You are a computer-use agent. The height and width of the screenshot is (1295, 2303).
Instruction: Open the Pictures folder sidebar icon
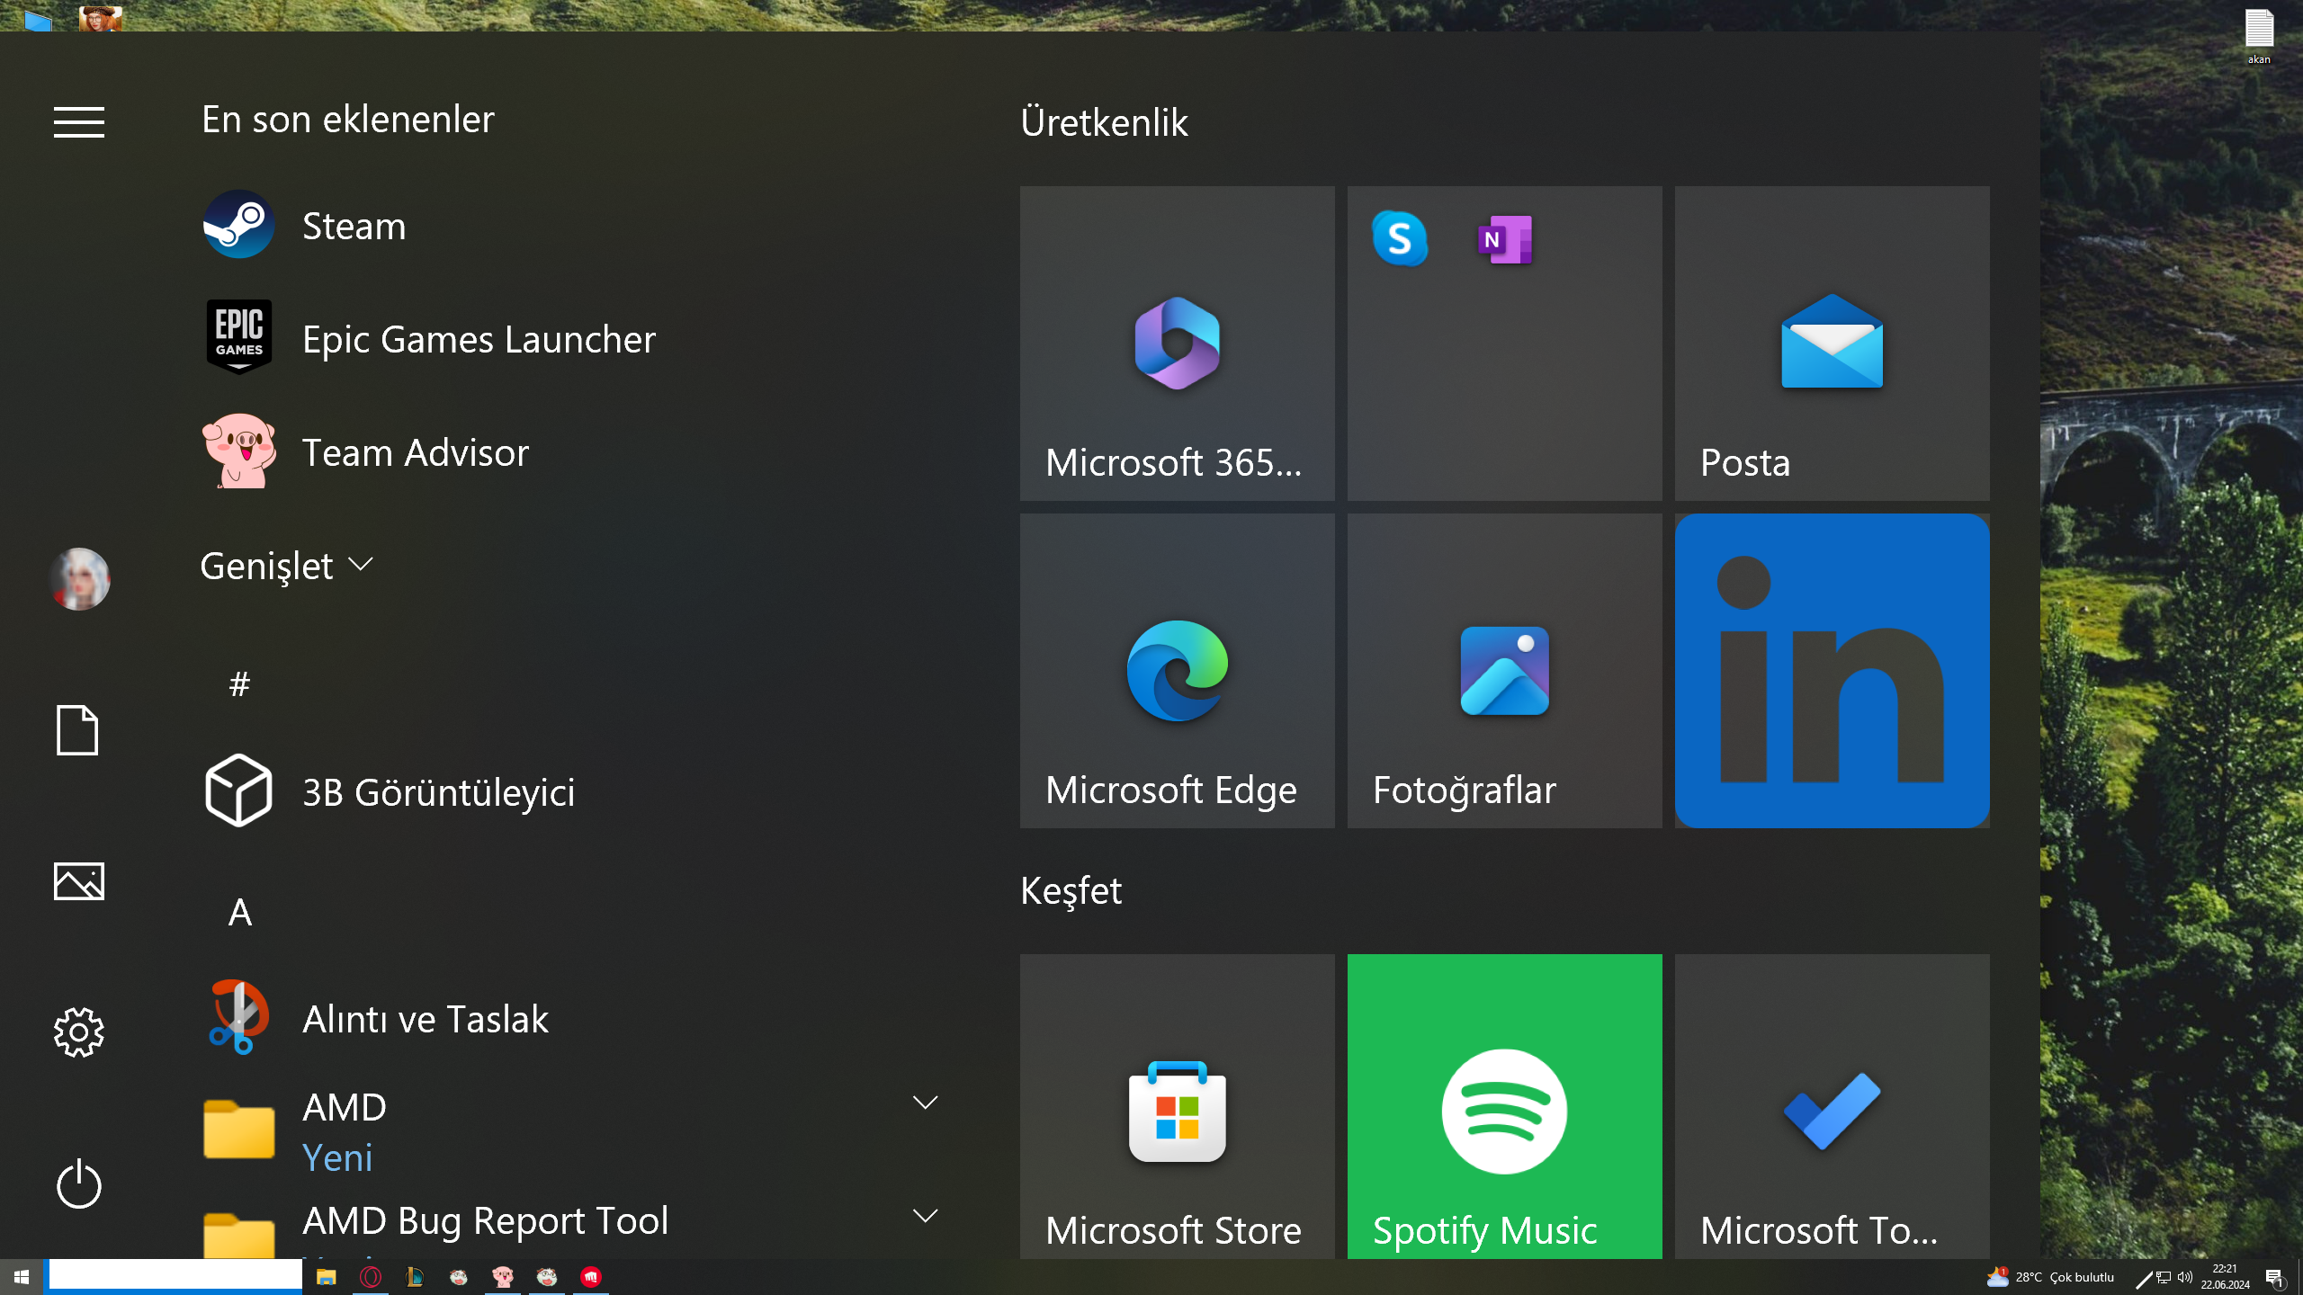coord(79,881)
